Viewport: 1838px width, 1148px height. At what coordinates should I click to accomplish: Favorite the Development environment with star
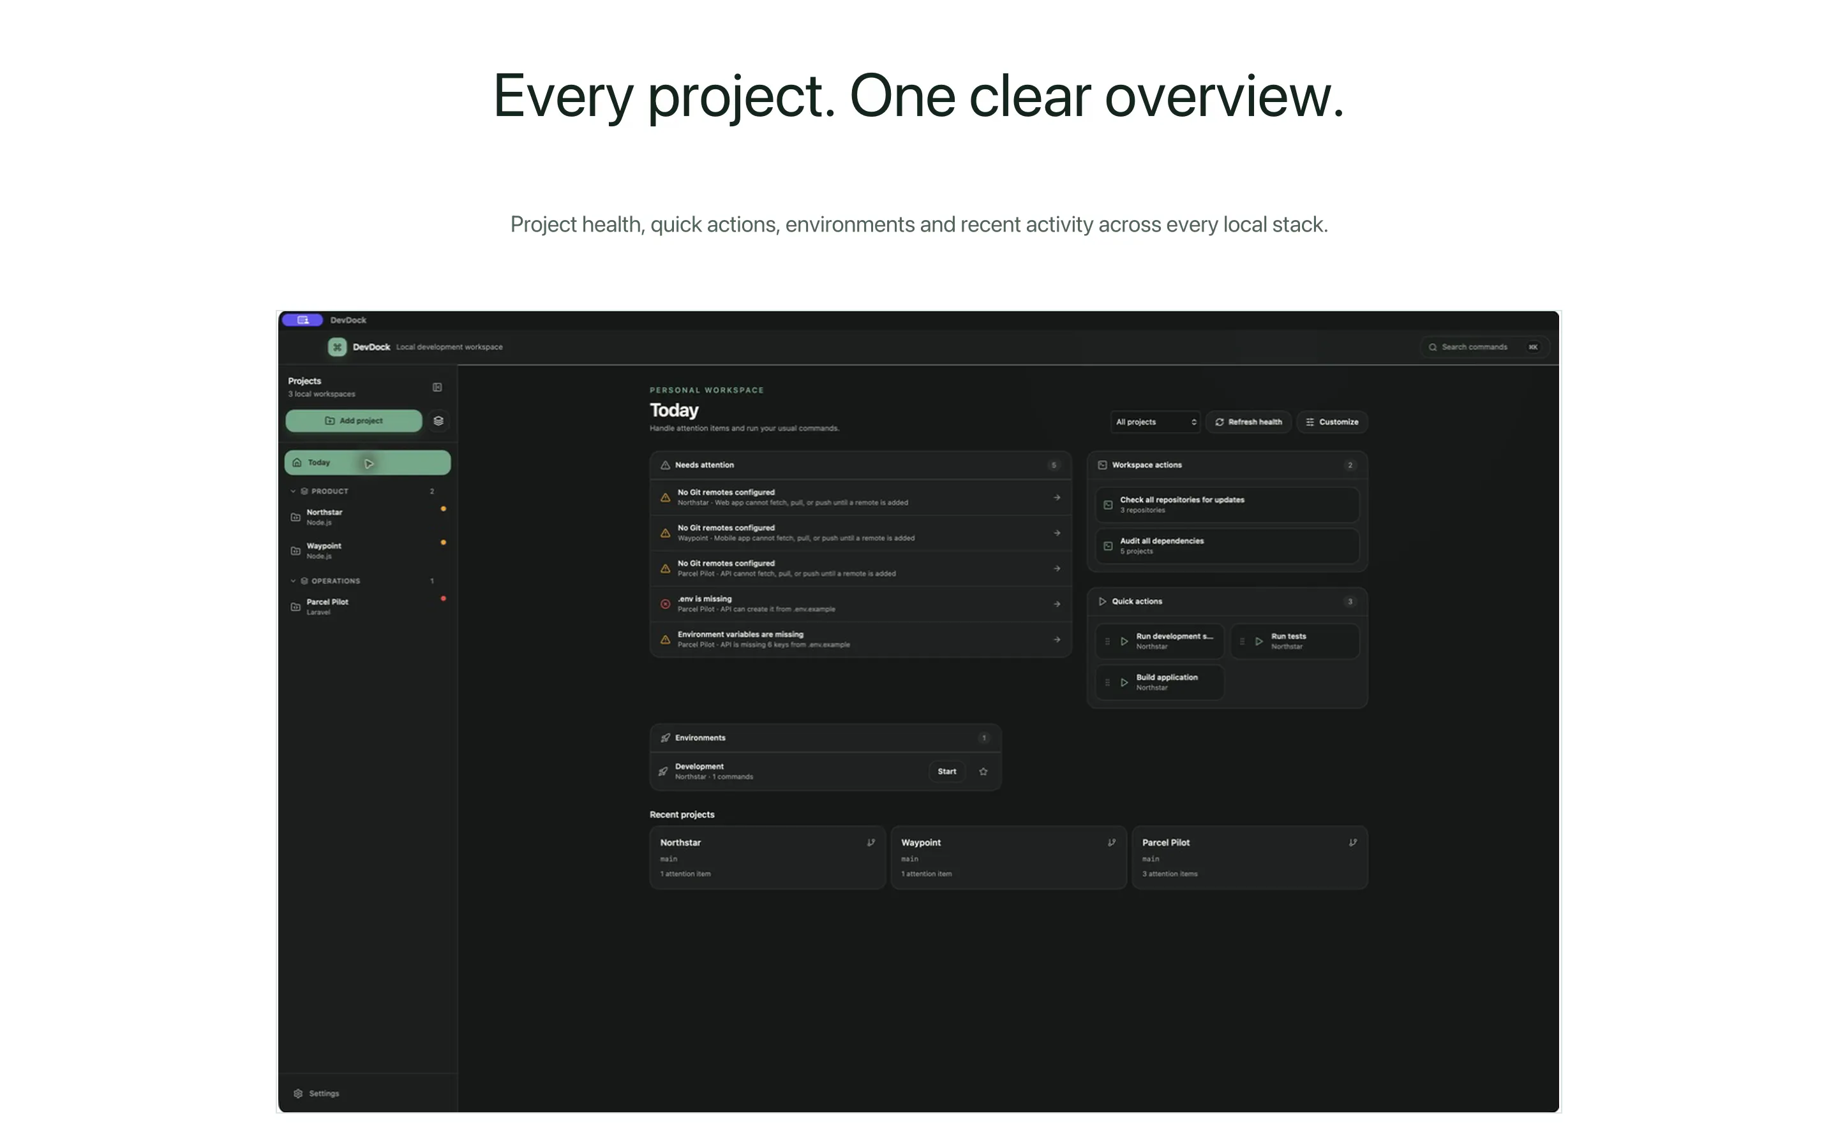pos(983,772)
